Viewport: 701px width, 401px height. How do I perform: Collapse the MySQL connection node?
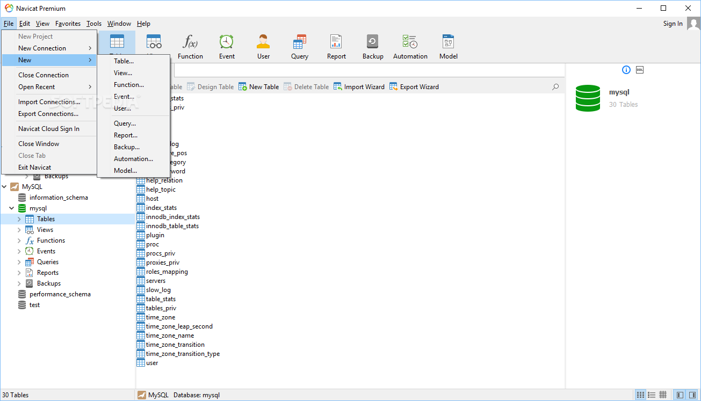pyautogui.click(x=4, y=187)
